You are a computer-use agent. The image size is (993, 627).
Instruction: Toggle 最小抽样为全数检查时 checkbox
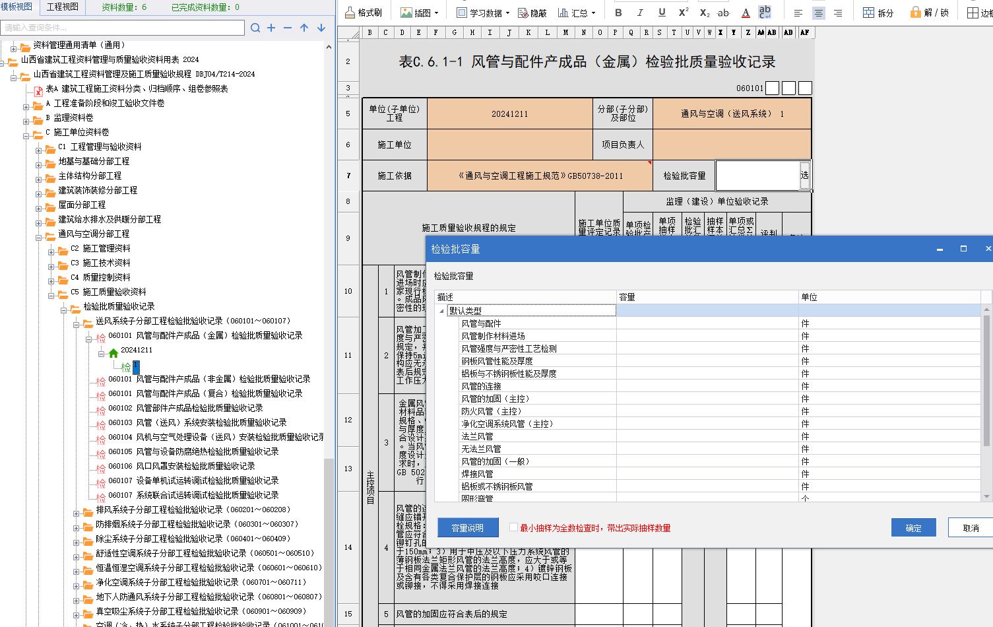(513, 527)
